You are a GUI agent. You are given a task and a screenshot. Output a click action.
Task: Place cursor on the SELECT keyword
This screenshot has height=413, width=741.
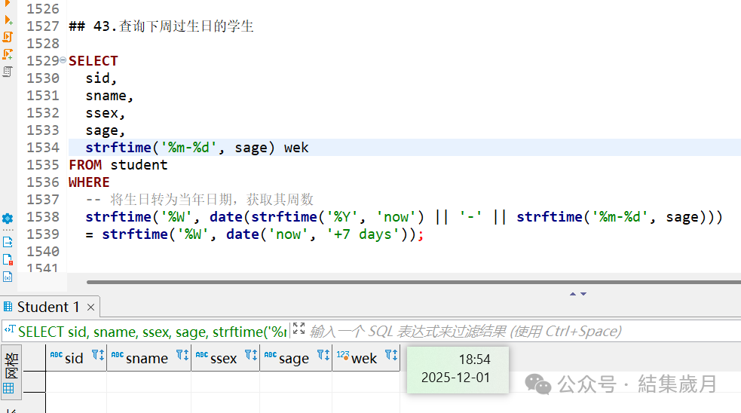(93, 61)
